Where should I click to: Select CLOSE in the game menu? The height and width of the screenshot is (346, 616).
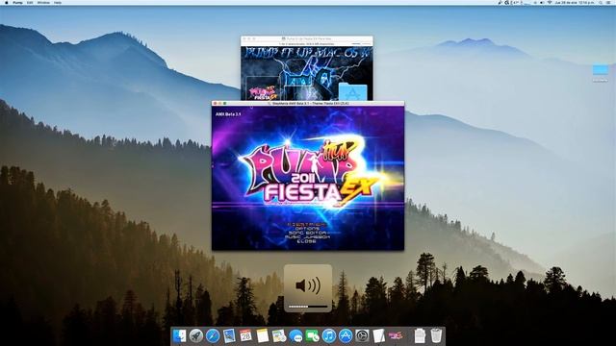point(307,241)
